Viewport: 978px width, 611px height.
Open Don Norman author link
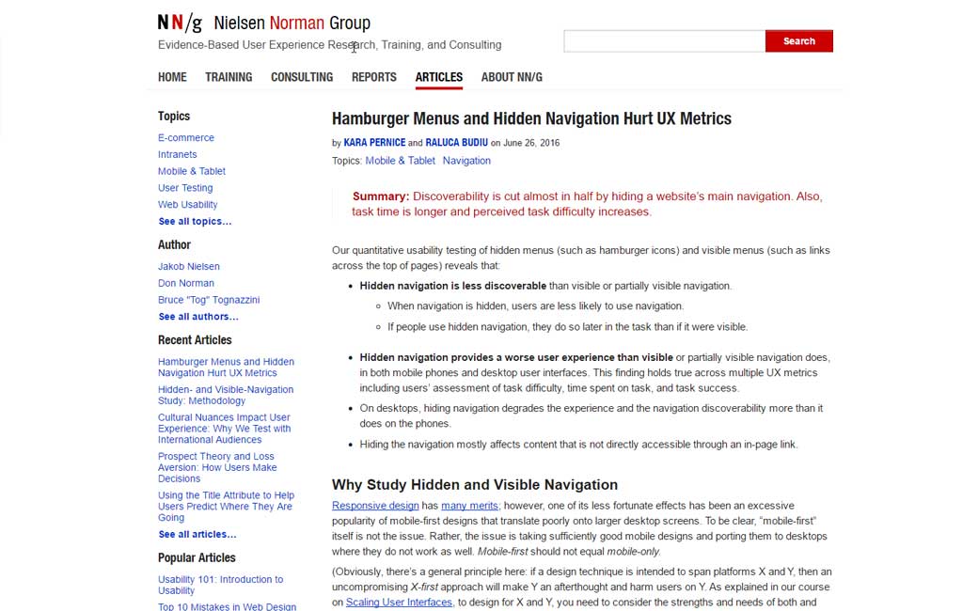(x=186, y=283)
